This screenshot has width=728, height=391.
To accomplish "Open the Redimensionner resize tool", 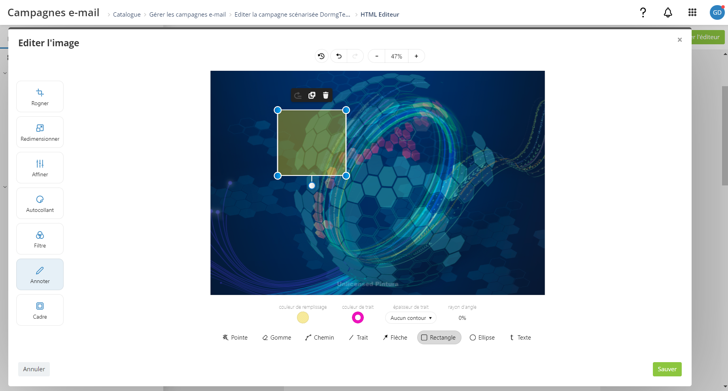I will 40,132.
